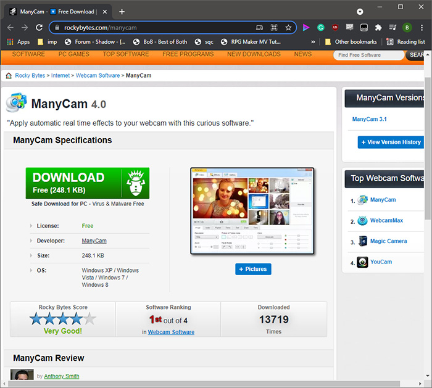Screen dimensions: 432x388
Task: Open the ManyCam developer link
Action: (x=94, y=241)
